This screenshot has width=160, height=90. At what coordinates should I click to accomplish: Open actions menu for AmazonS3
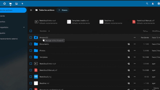pos(135,37)
